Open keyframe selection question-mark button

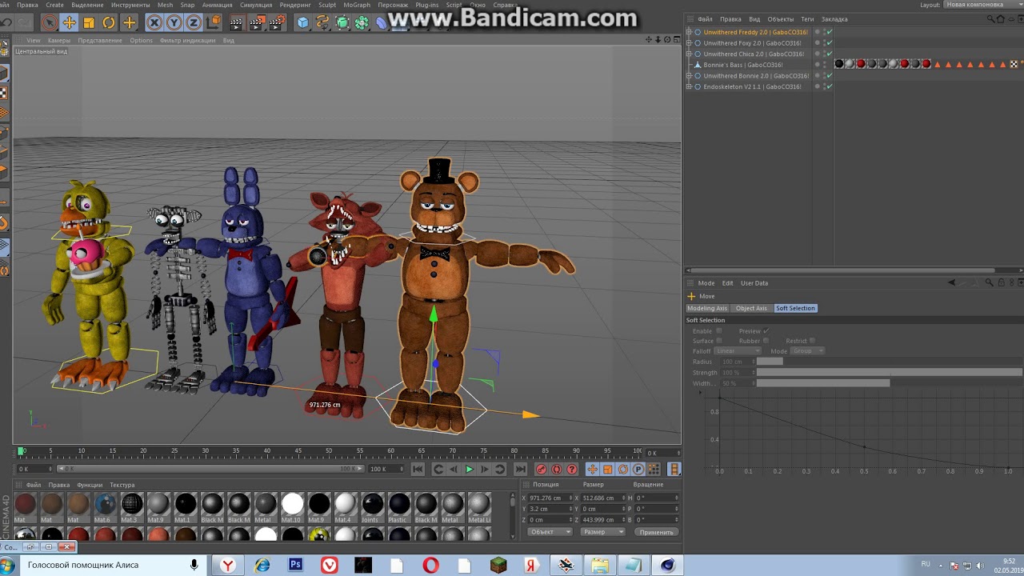pos(572,470)
